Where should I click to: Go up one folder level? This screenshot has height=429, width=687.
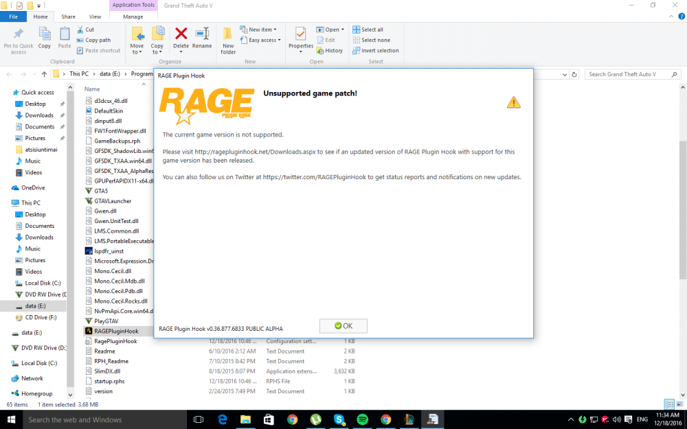(44, 74)
